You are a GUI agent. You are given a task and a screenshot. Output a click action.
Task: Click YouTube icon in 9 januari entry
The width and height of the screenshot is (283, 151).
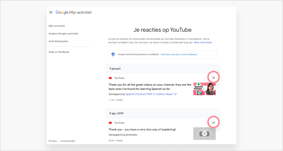click(110, 78)
